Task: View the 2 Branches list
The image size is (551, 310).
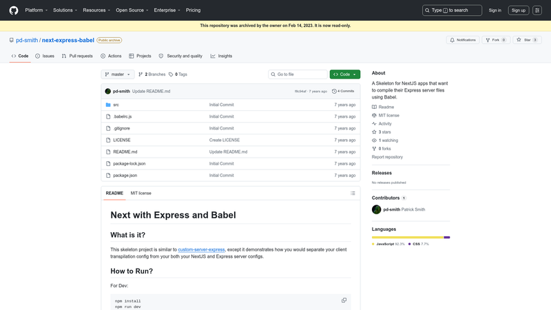Action: (x=152, y=74)
